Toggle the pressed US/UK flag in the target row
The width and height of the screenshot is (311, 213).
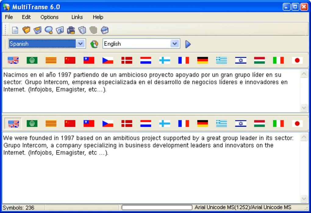[13, 124]
